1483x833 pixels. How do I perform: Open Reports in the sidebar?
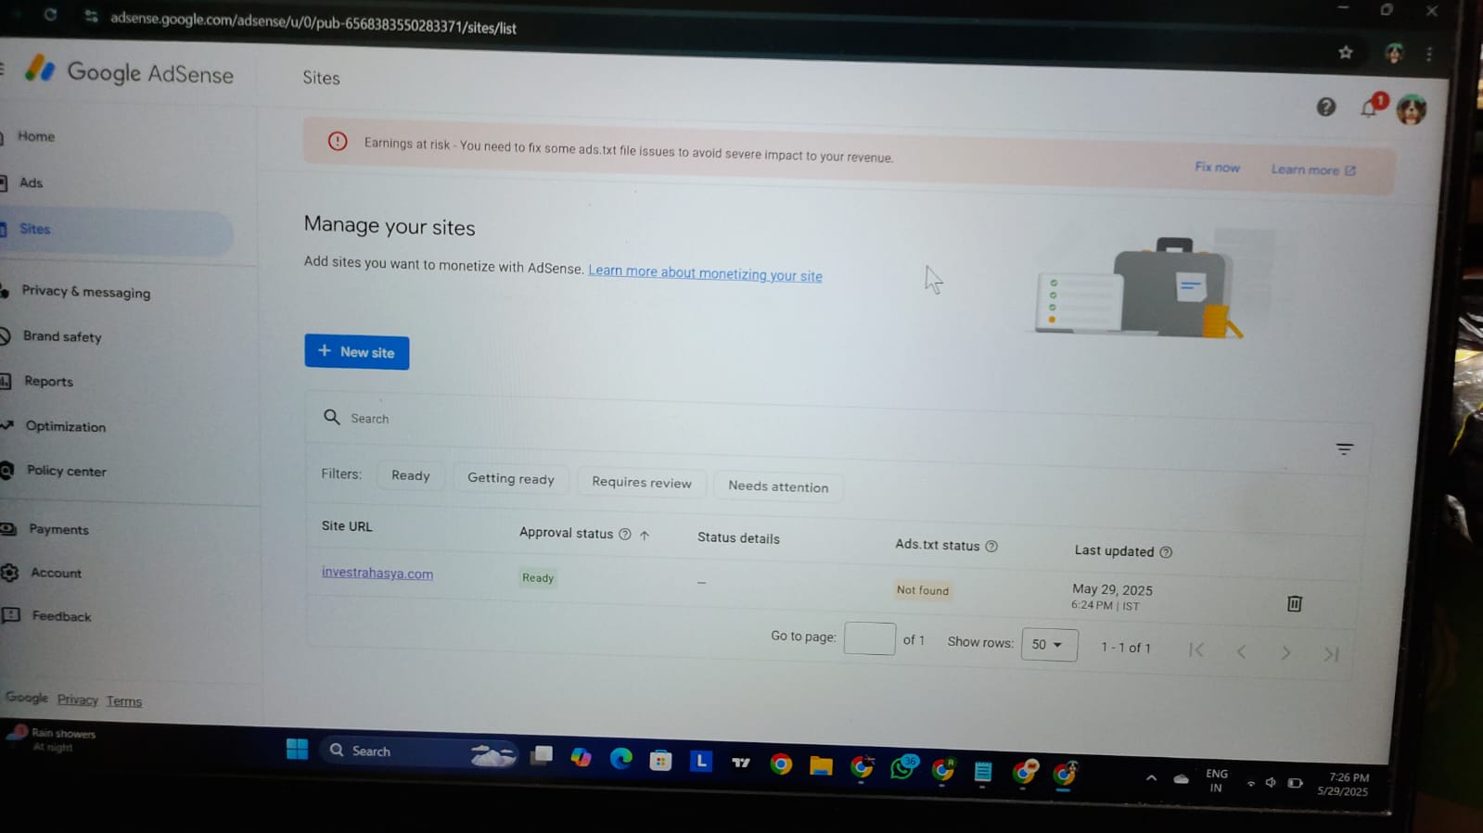point(48,382)
